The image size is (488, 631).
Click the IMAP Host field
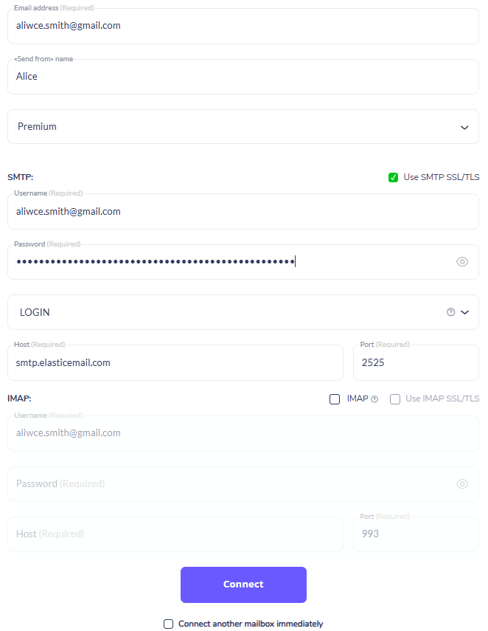click(x=175, y=534)
